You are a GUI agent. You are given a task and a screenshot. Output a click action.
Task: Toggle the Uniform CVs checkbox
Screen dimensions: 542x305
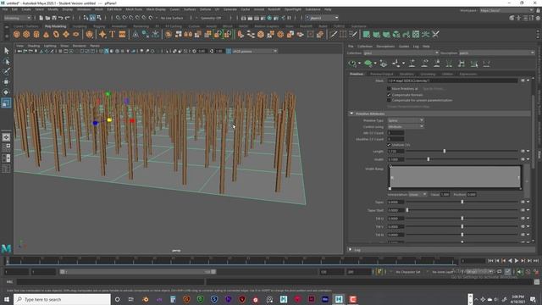(389, 145)
